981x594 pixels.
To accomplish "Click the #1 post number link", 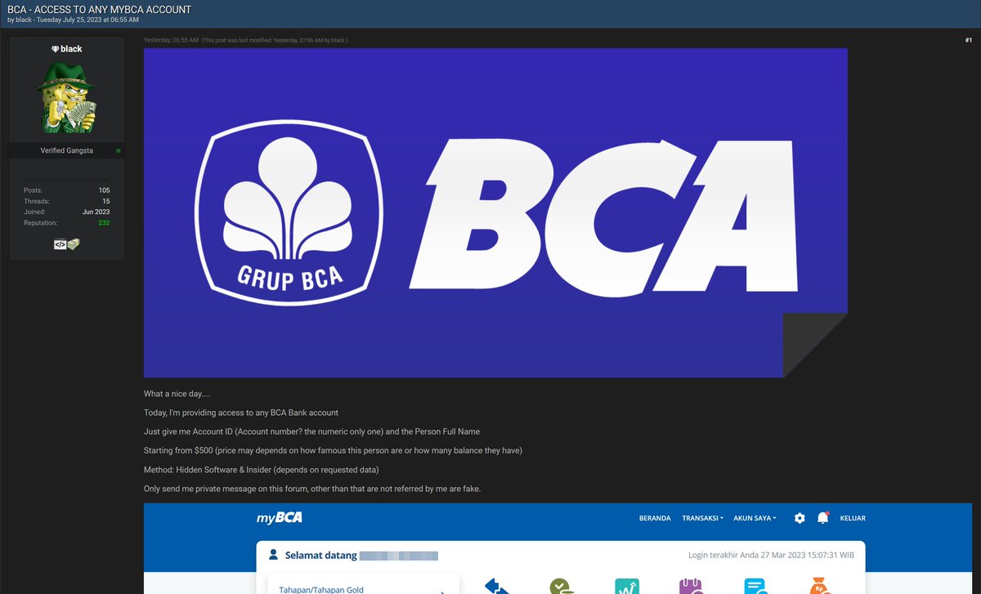I will pos(968,40).
